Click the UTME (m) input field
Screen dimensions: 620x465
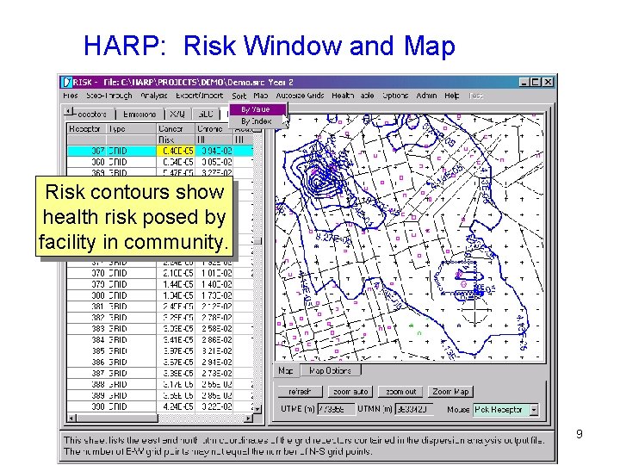pos(336,409)
